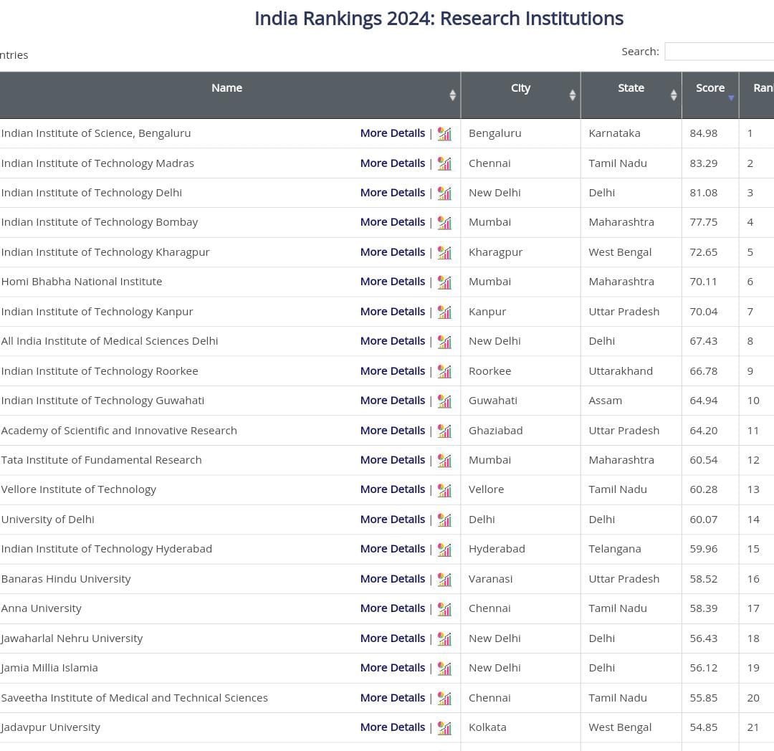Open chart icon for Homi Bhabha National Institute
The image size is (774, 751).
tap(444, 282)
